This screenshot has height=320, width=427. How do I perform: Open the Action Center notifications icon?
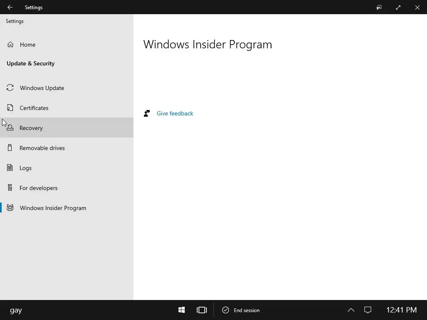pyautogui.click(x=368, y=310)
